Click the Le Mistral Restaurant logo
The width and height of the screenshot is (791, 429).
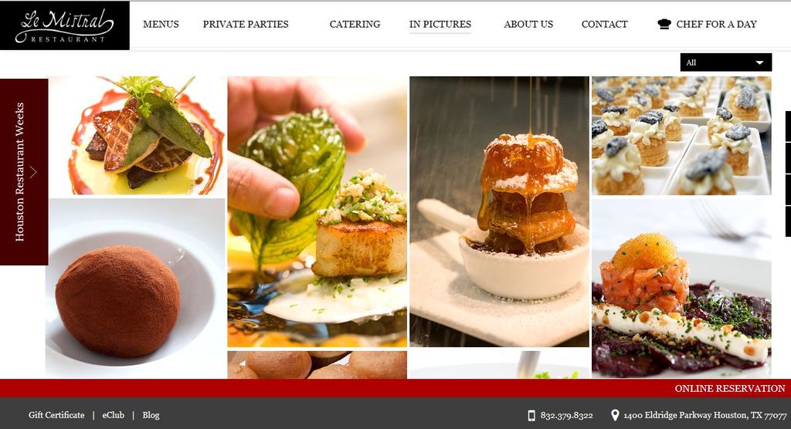tap(65, 25)
